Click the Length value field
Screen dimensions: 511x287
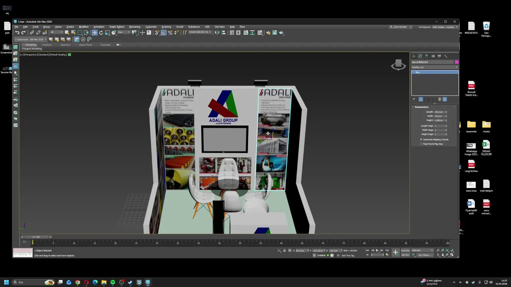point(439,112)
